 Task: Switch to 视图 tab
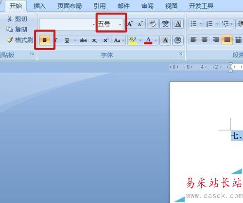coord(171,6)
